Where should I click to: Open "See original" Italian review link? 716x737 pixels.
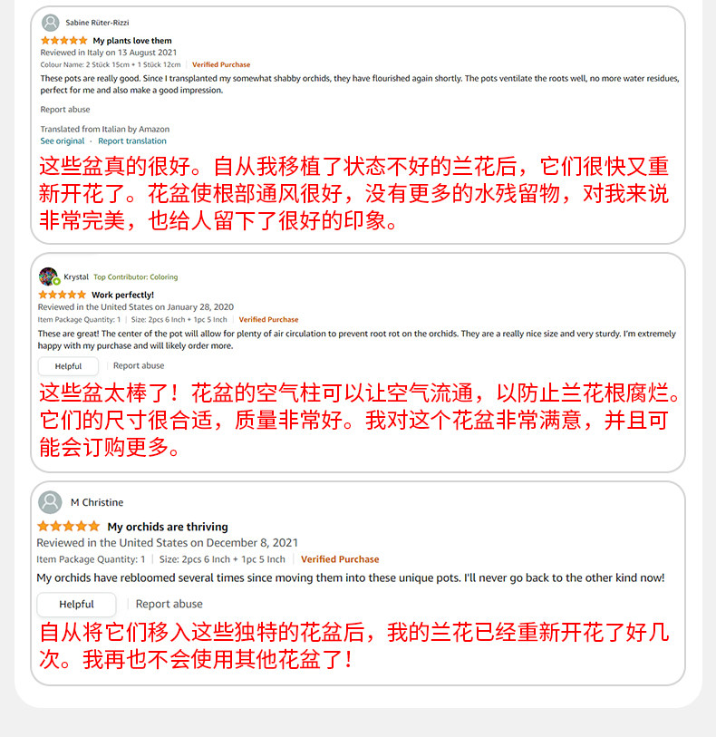[x=62, y=141]
